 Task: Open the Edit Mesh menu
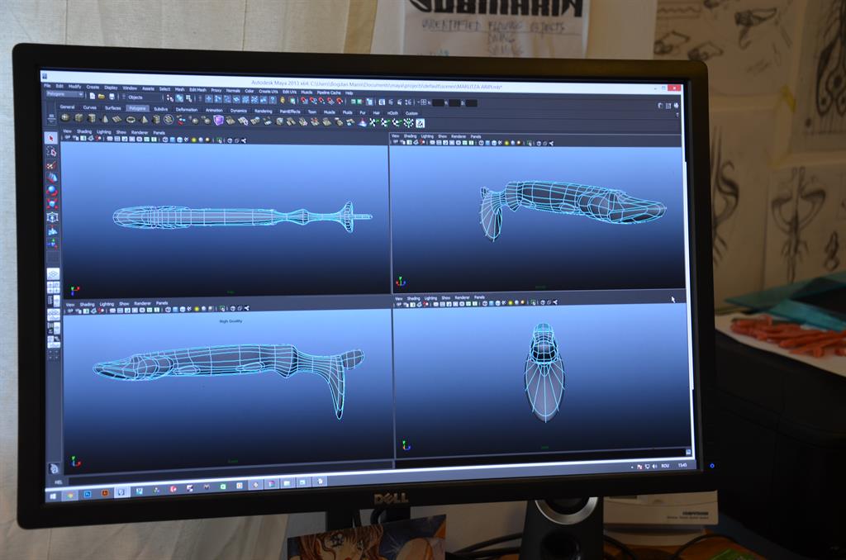(x=197, y=89)
